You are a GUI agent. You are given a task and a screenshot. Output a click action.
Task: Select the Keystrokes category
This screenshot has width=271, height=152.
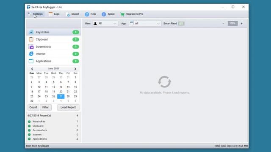pos(54,32)
